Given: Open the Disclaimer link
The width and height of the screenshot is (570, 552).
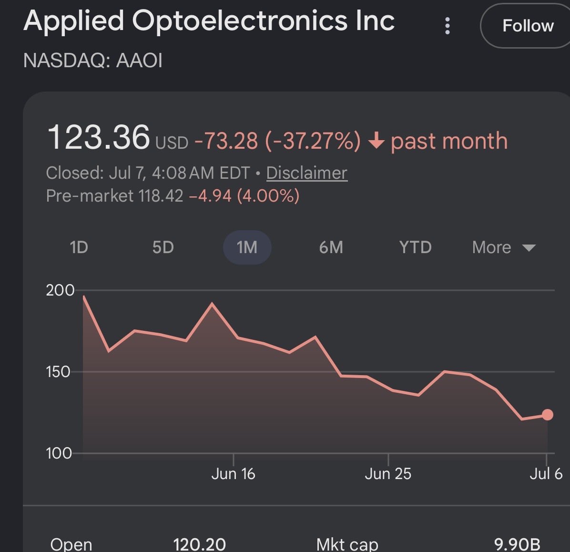Looking at the screenshot, I should pos(307,173).
